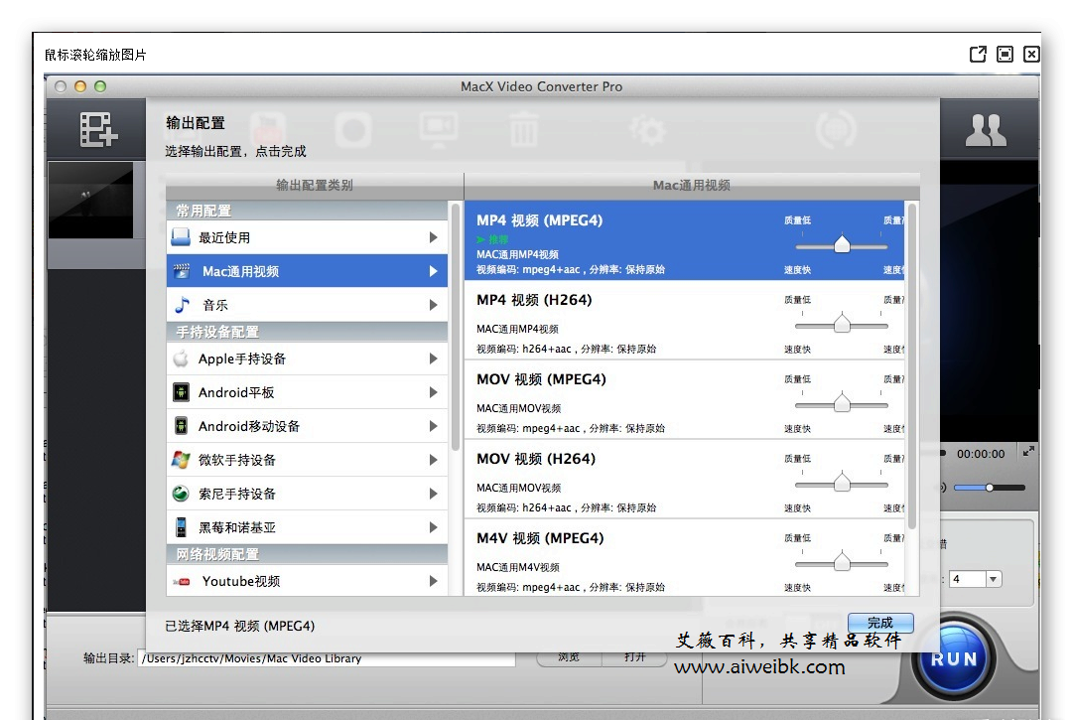
Task: Expand the 音乐 submenu arrow
Action: coord(433,305)
